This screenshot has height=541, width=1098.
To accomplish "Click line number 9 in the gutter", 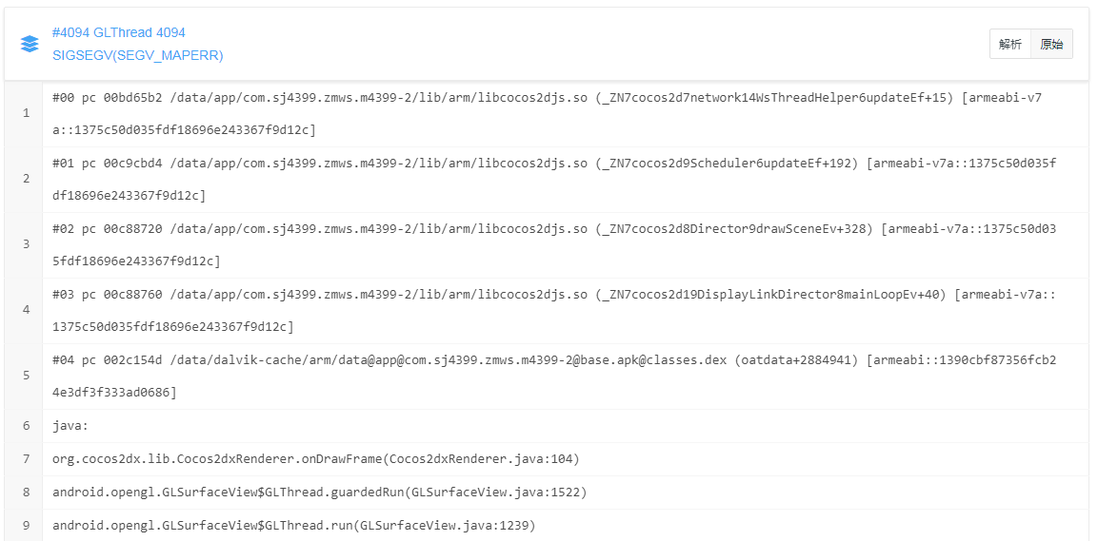I will tap(26, 525).
